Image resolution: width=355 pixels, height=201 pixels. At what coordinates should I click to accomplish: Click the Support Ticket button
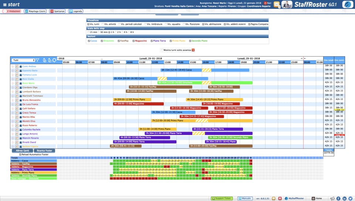[x=221, y=198]
